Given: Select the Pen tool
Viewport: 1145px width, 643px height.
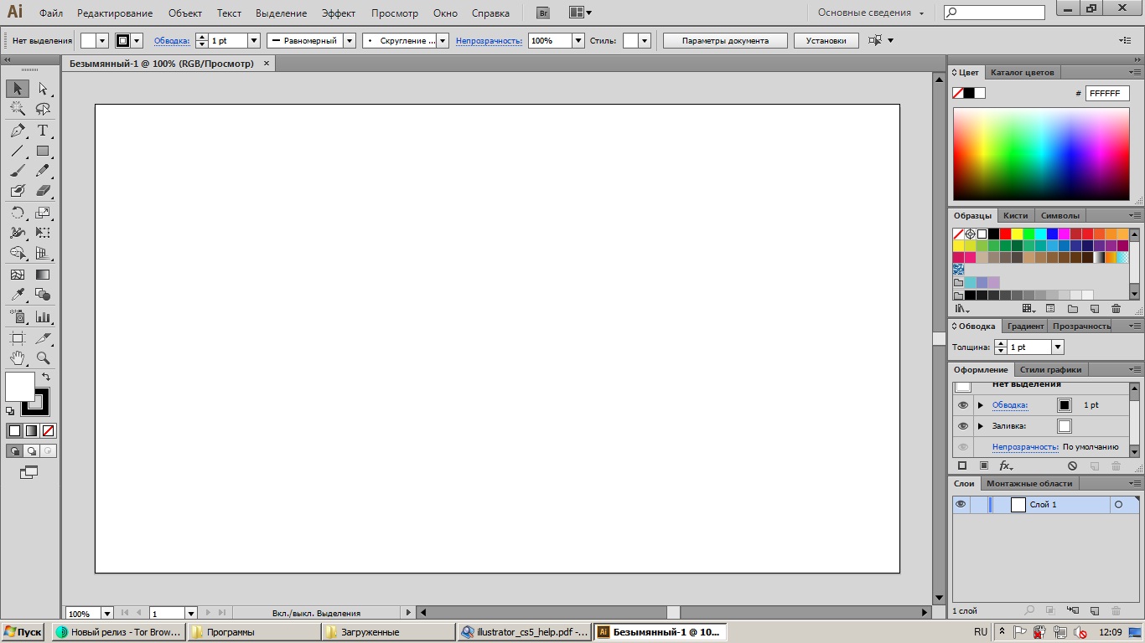Looking at the screenshot, I should click(x=18, y=131).
